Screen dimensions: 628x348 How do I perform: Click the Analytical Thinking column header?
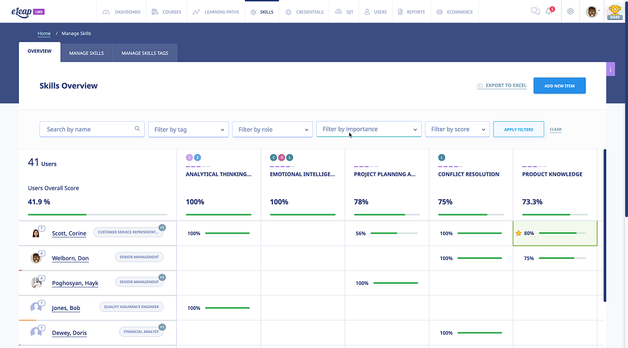pos(219,174)
